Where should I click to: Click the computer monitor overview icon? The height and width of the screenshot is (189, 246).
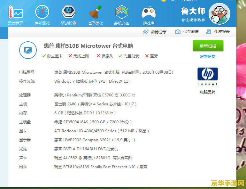click(28, 50)
